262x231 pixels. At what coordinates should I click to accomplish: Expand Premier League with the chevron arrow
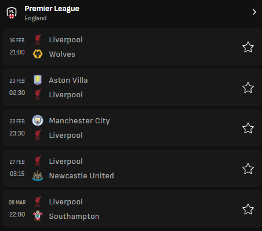pos(254,12)
